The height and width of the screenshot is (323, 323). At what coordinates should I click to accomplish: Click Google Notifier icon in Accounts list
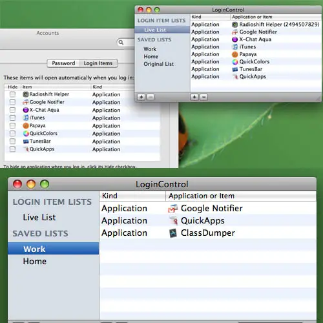(26, 102)
